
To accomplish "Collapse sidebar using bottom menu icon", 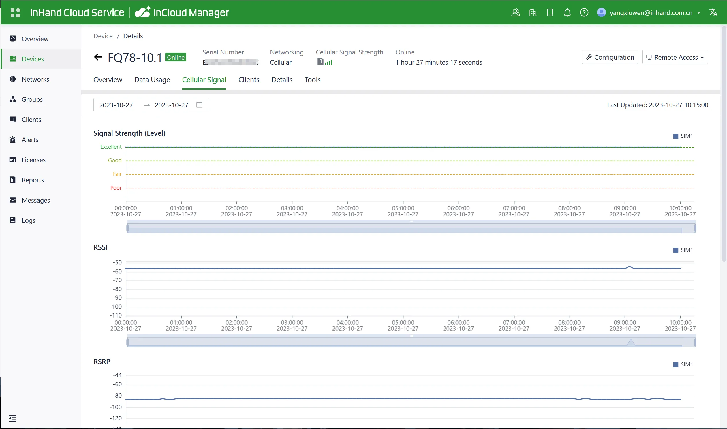I will (x=13, y=418).
